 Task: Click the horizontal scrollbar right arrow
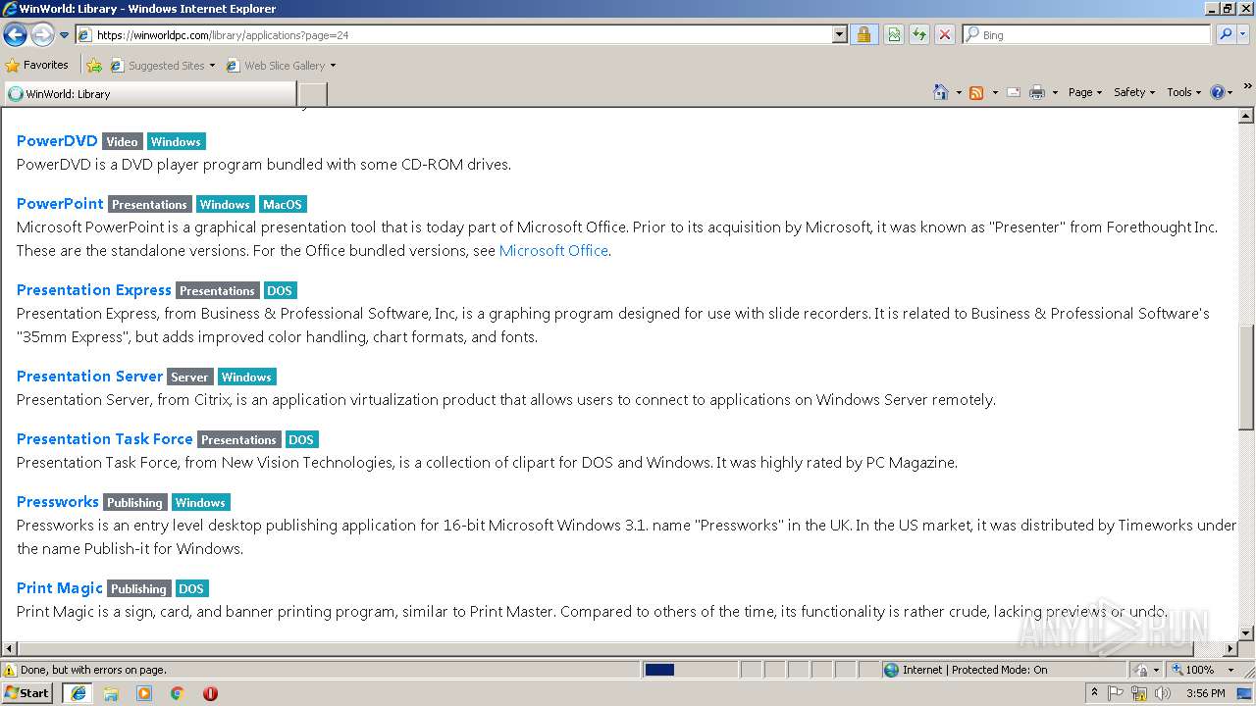pos(1230,649)
